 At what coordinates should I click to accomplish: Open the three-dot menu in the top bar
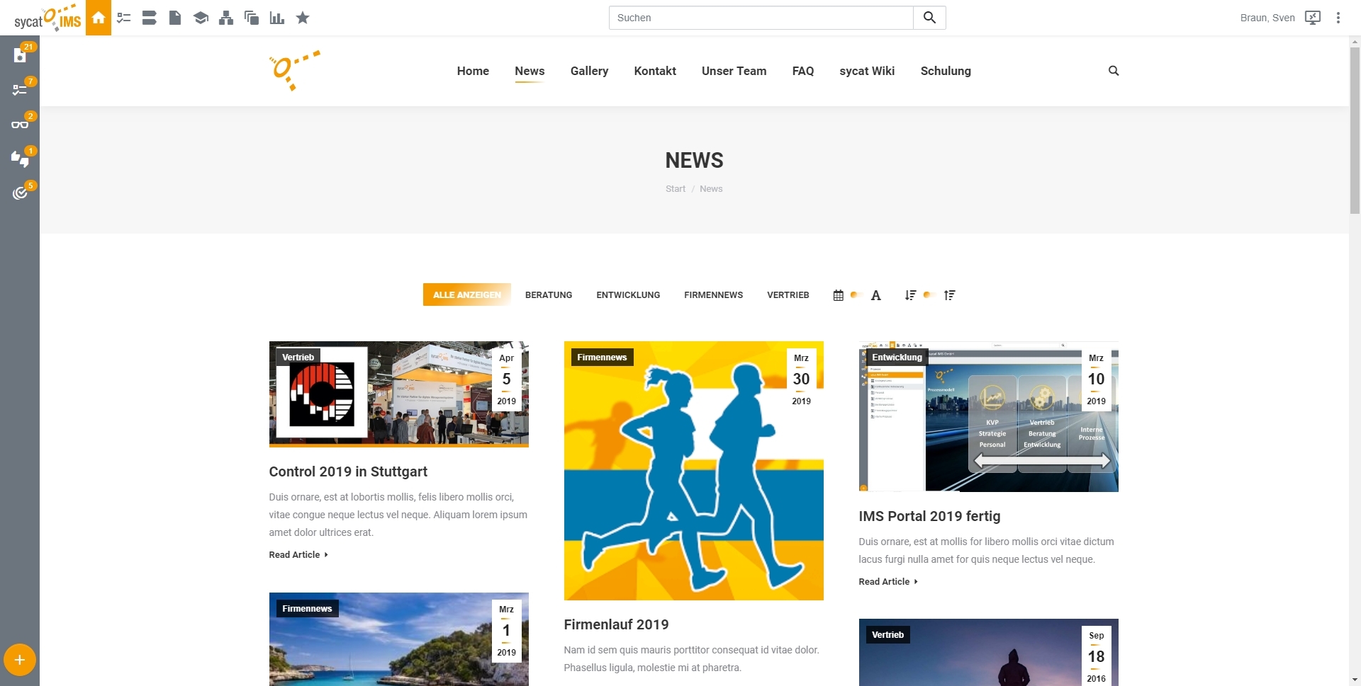(x=1338, y=18)
